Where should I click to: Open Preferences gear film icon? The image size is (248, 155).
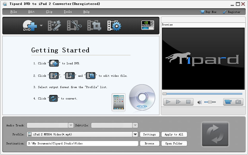coord(114,26)
